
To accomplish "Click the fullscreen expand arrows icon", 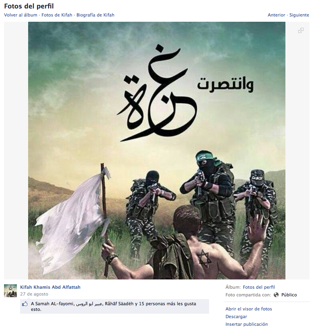I will (301, 30).
